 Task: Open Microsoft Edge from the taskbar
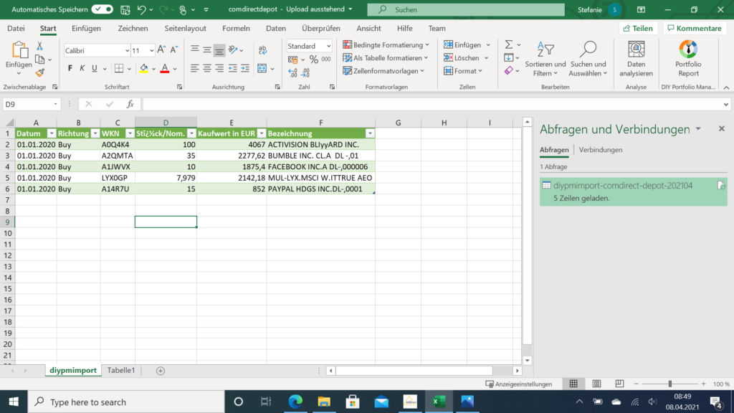[x=295, y=402]
